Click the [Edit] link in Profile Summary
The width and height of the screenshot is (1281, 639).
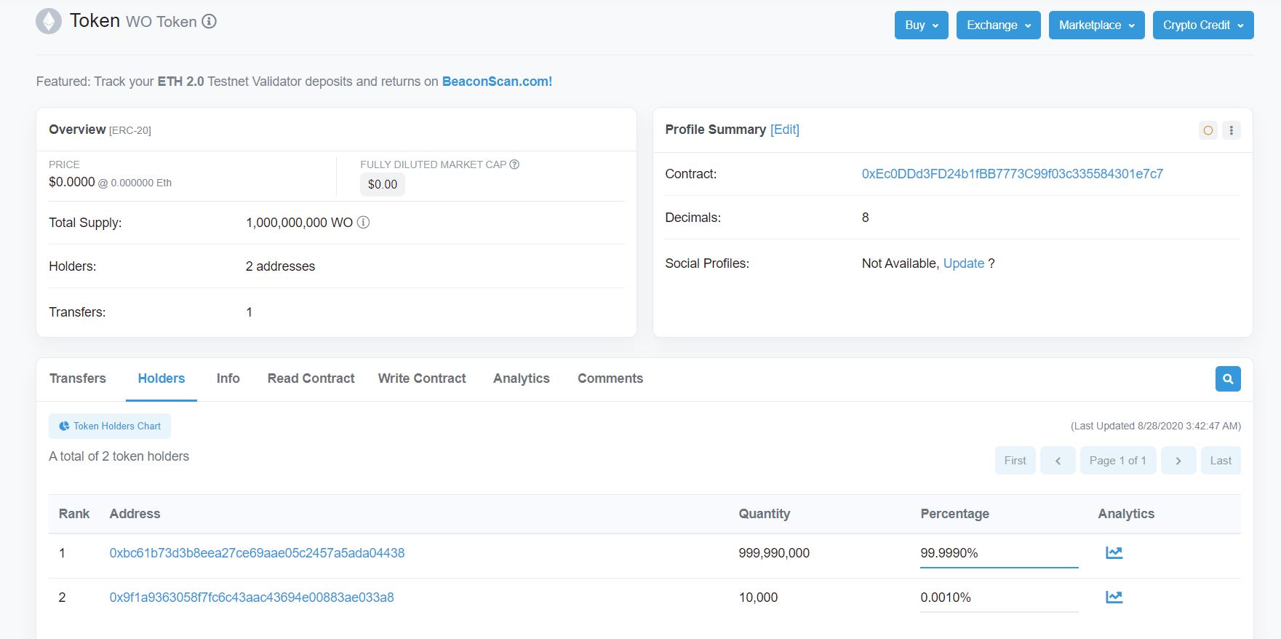(x=785, y=130)
